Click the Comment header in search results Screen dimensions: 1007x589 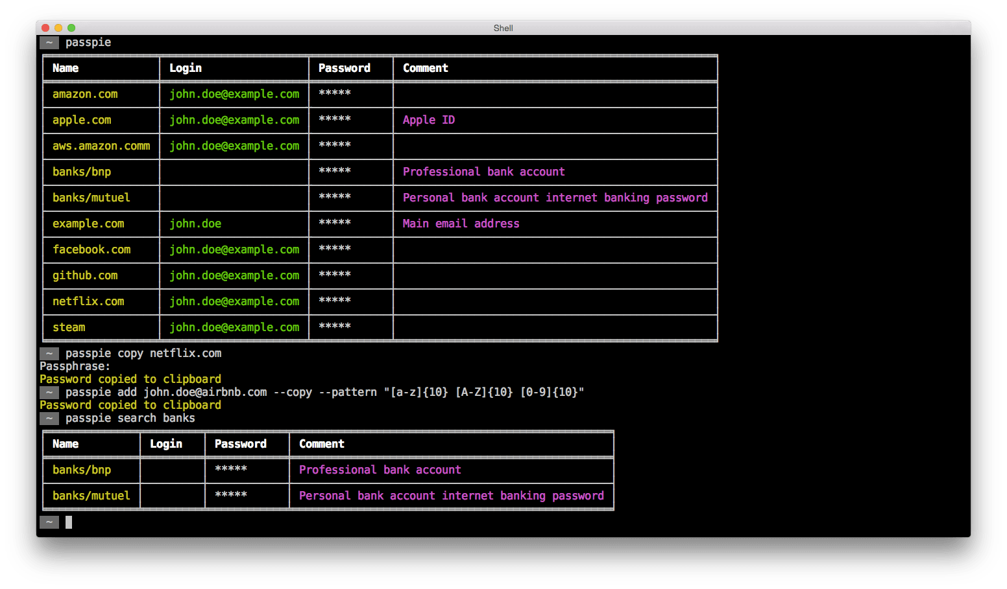tap(322, 444)
